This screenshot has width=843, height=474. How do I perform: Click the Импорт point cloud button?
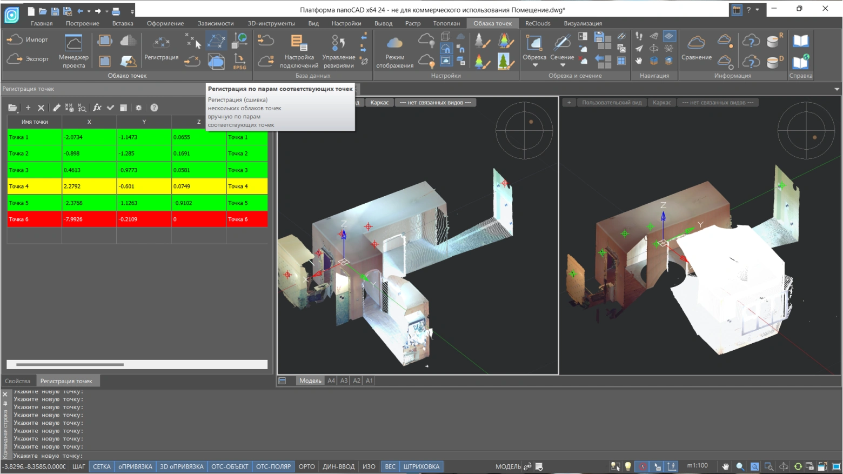point(27,39)
